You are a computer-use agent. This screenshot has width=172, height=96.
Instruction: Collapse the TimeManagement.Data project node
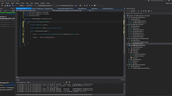click(x=127, y=25)
